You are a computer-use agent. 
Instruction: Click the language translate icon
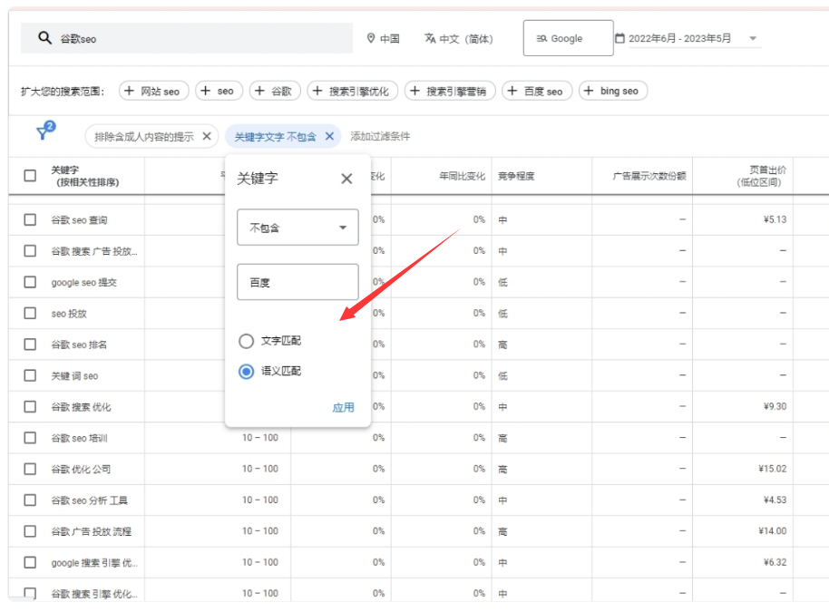(x=430, y=38)
